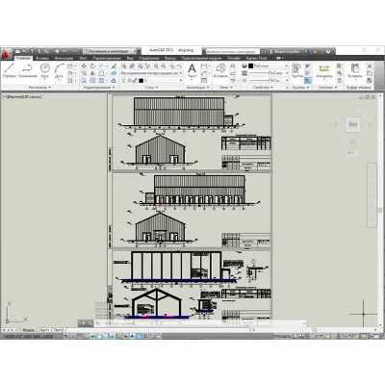Open the Measure (Измерить) utility tool
Viewport: 385px width, 385px height.
tap(324, 70)
